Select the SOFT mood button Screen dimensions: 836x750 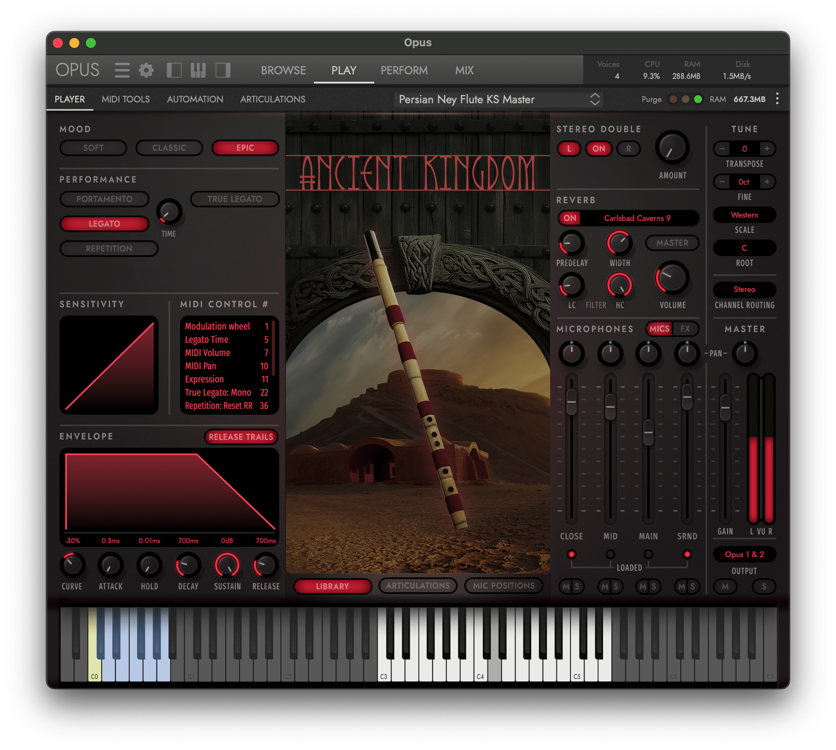[93, 148]
